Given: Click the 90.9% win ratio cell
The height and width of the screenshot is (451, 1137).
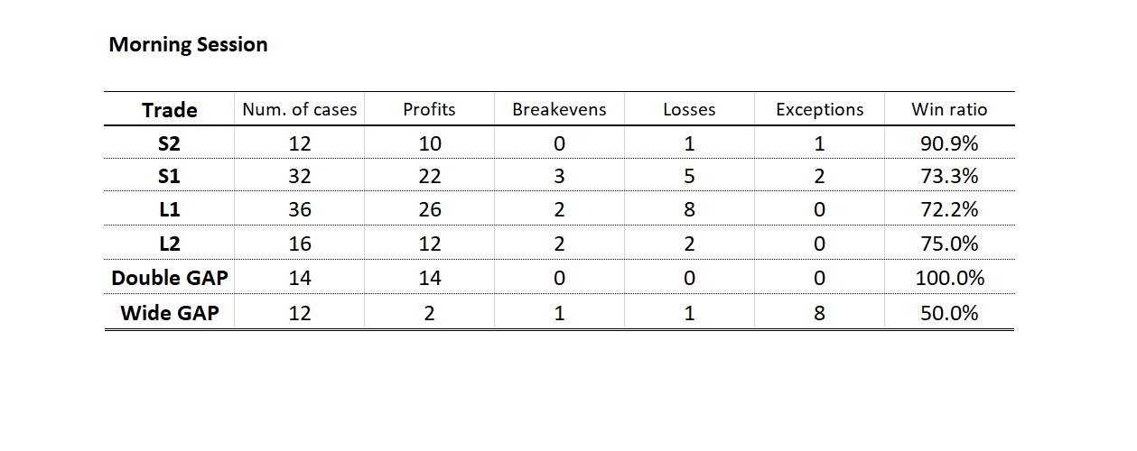Looking at the screenshot, I should (x=949, y=143).
